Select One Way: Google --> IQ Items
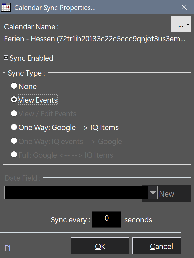 coord(14,127)
